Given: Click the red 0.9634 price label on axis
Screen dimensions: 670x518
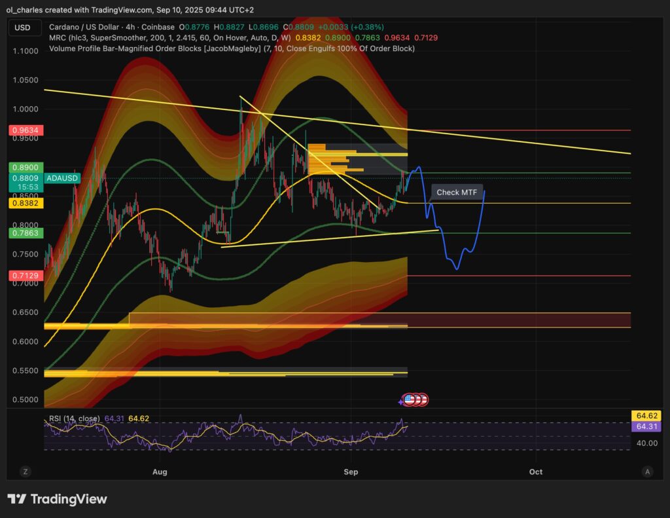Looking at the screenshot, I should (24, 130).
